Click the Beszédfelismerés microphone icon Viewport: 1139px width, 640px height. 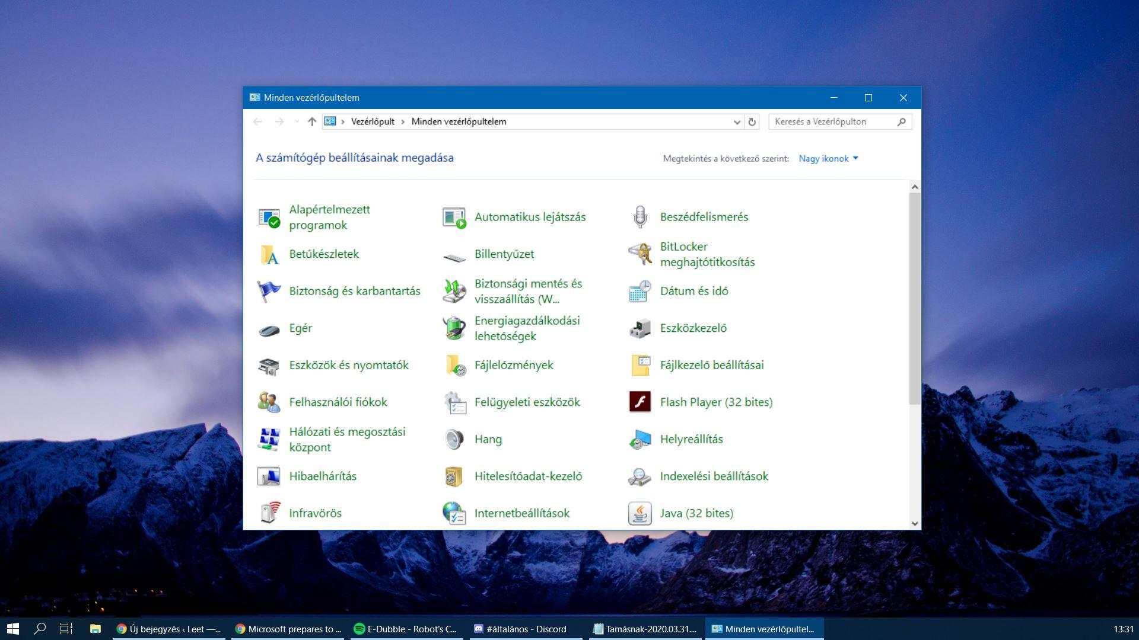pos(640,217)
